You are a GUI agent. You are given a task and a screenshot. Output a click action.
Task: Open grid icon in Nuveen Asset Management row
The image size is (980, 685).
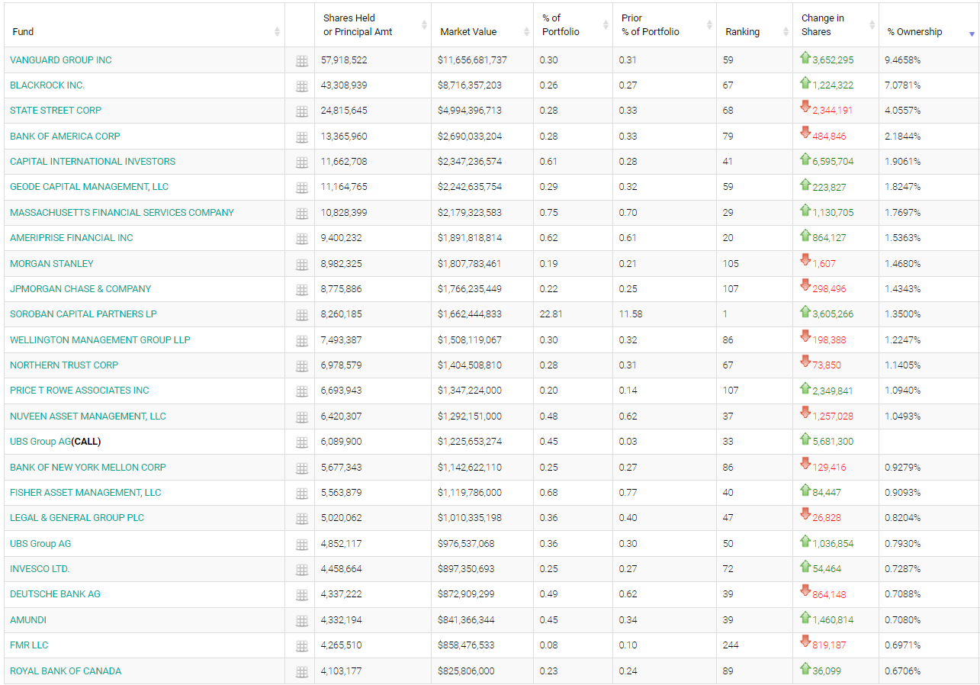point(301,417)
